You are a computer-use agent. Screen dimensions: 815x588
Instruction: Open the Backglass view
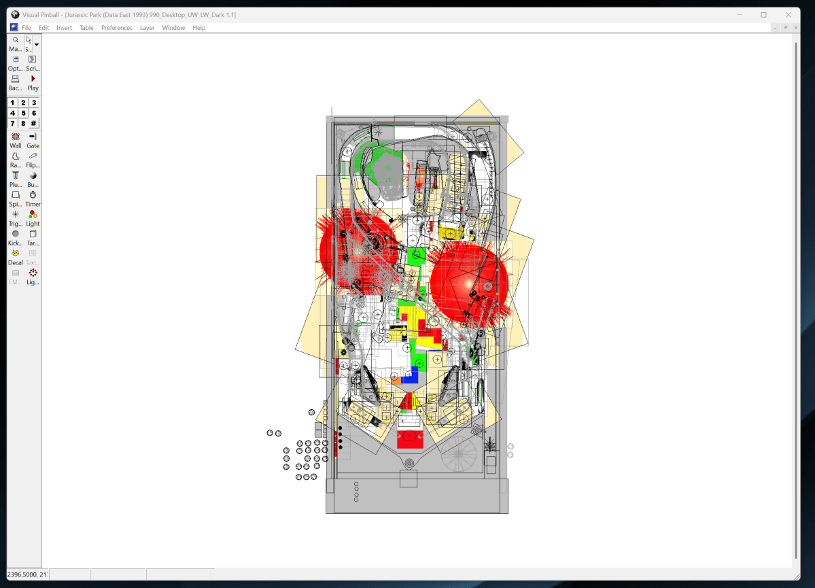click(x=15, y=83)
